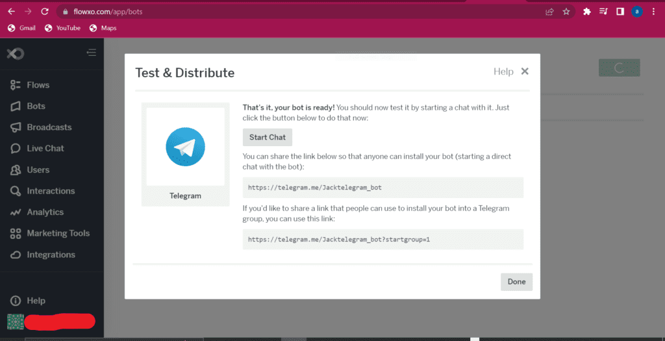
Task: Open the extensions puzzle icon
Action: (x=587, y=12)
